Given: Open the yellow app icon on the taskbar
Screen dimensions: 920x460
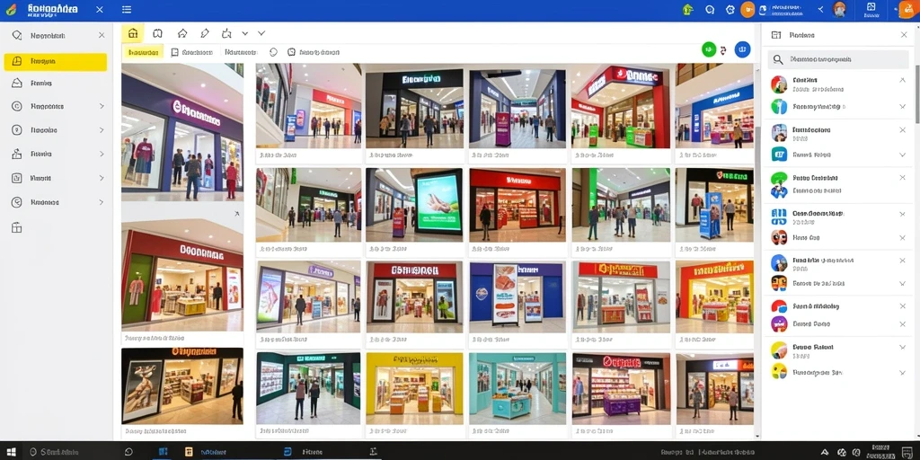Looking at the screenshot, I should click(x=189, y=452).
